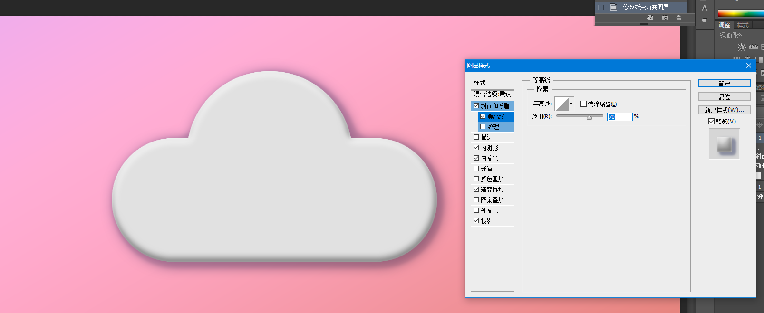Add a Levels adjustment
Image resolution: width=764 pixels, height=313 pixels.
[754, 47]
